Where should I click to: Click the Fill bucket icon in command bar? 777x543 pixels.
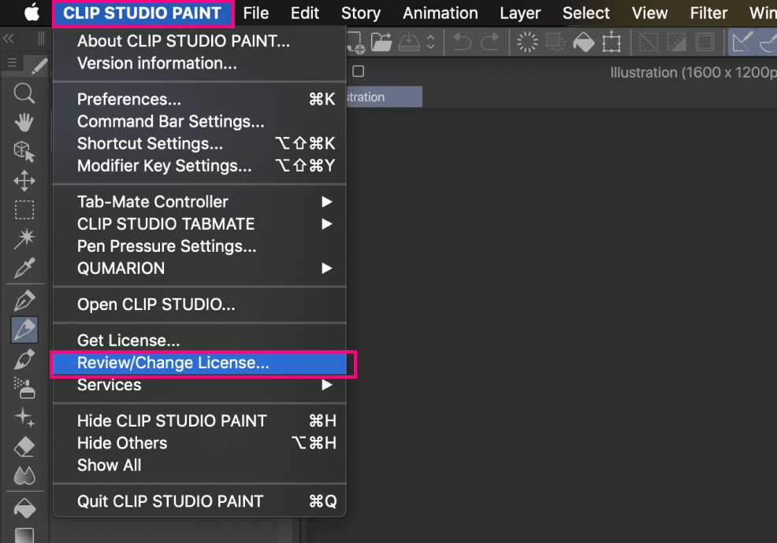pyautogui.click(x=583, y=42)
